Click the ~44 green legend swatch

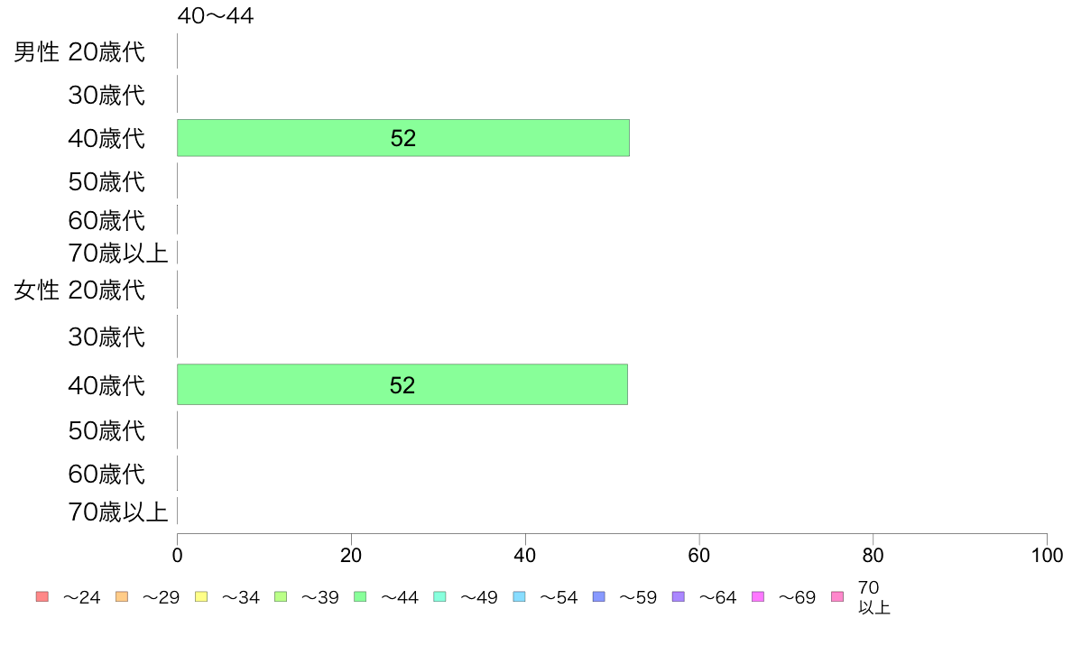(360, 596)
